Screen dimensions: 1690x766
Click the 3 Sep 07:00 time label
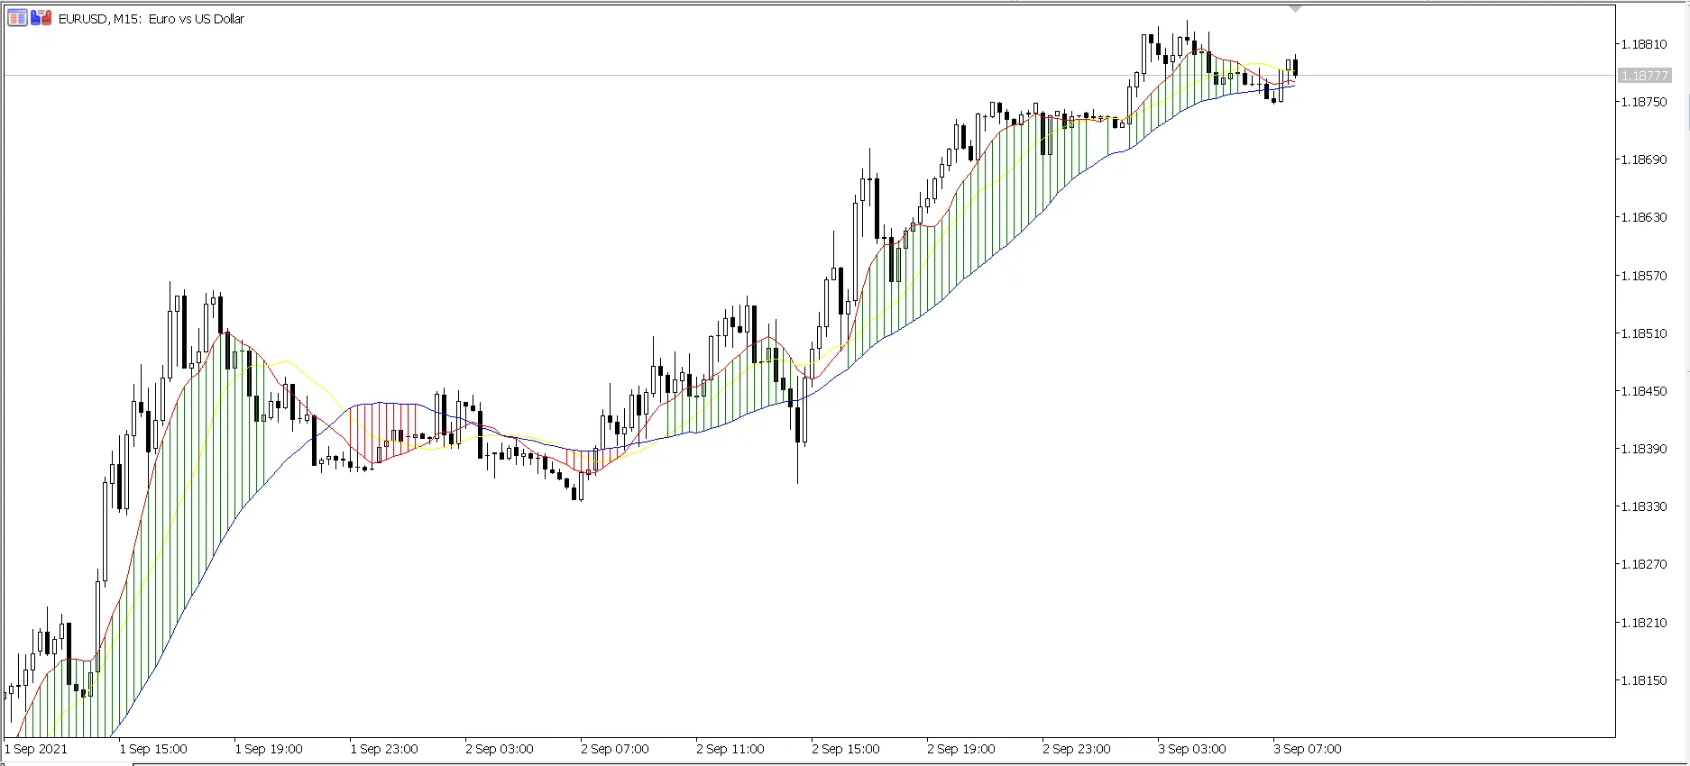[x=1308, y=749]
